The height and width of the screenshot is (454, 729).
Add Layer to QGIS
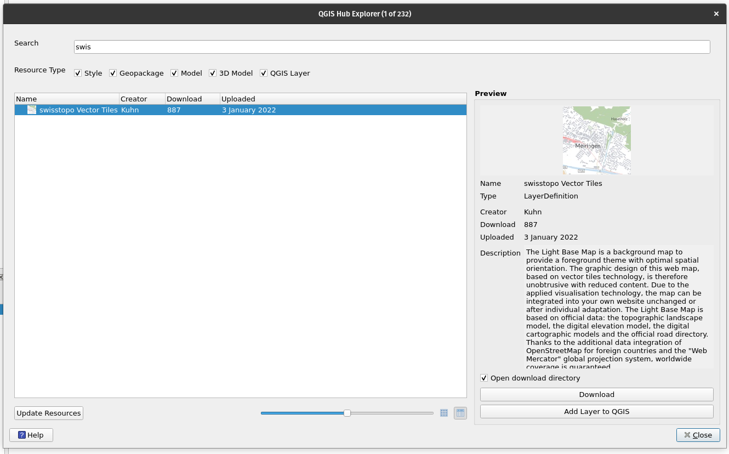(x=597, y=411)
